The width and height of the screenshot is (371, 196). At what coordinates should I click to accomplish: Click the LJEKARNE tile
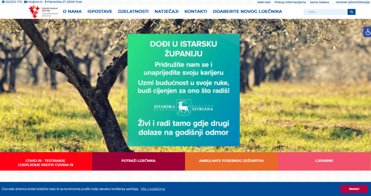point(324,162)
